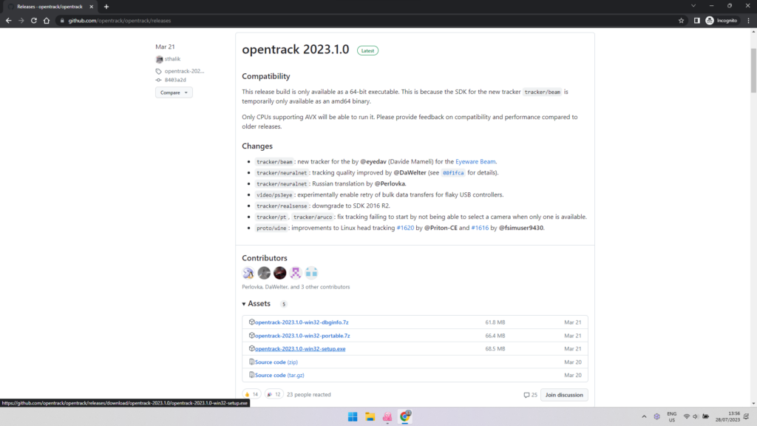Viewport: 757px width, 426px height.
Task: Open the 25 comments link
Action: pyautogui.click(x=530, y=395)
